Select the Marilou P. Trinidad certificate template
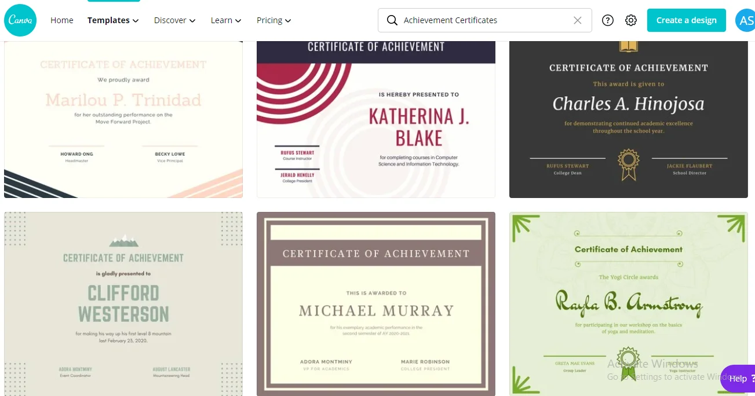The width and height of the screenshot is (755, 396). tap(123, 119)
